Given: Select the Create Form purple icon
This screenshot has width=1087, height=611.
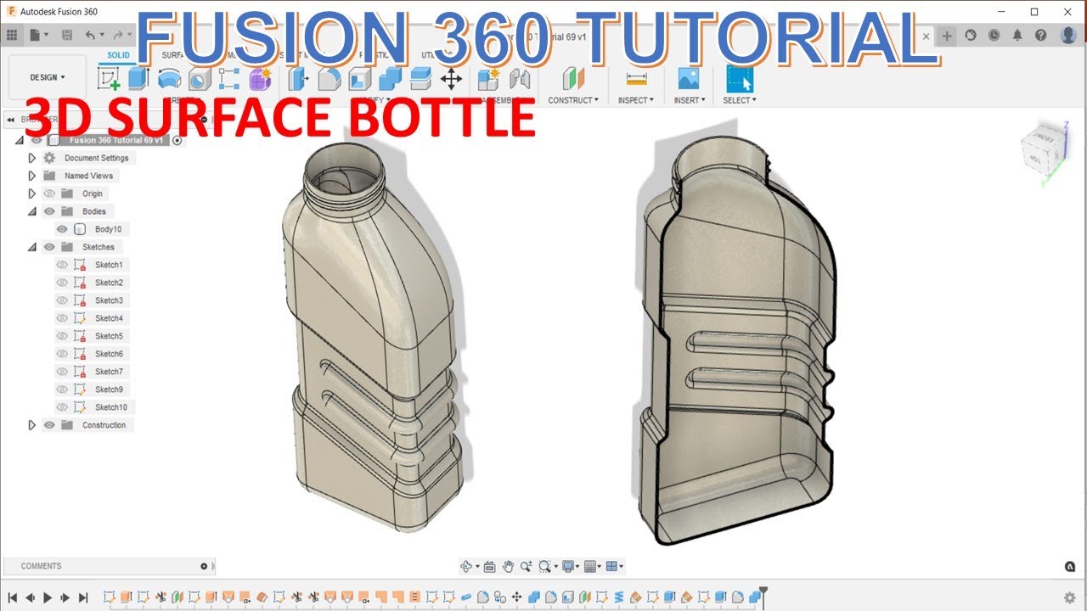Looking at the screenshot, I should (x=259, y=80).
